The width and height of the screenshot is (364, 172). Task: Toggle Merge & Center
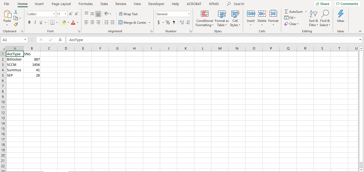point(133,22)
